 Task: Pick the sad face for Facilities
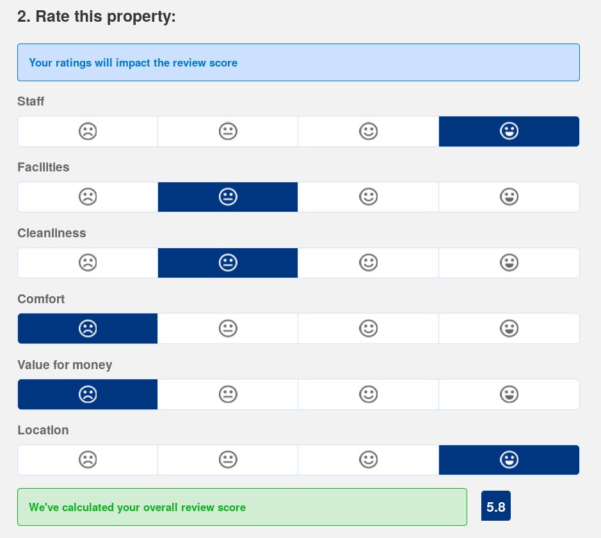[88, 197]
